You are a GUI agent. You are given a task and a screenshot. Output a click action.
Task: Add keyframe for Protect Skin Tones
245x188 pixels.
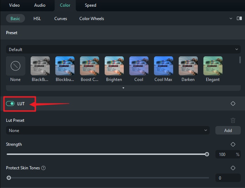pyautogui.click(x=233, y=168)
